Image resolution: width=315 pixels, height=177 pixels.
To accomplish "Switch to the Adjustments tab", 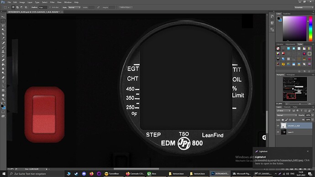I will [290, 44].
